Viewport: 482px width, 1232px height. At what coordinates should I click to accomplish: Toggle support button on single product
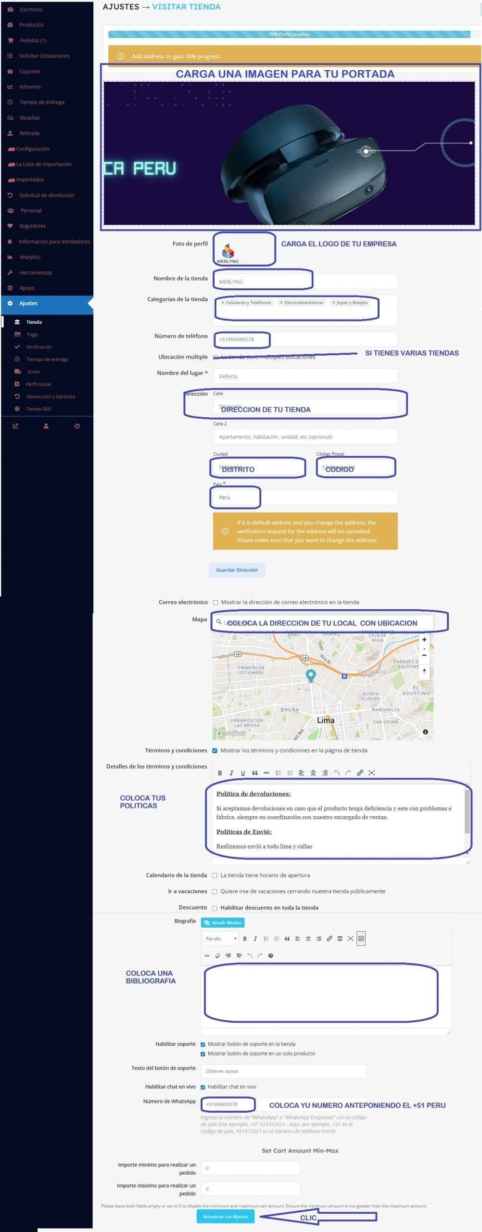[203, 1054]
